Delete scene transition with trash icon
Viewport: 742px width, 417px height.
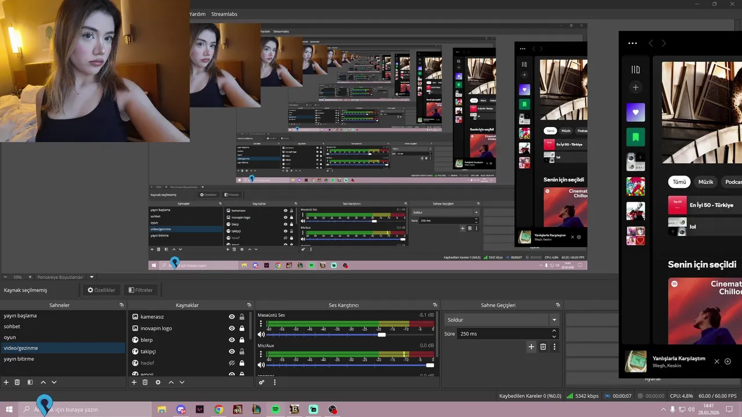[x=543, y=347]
